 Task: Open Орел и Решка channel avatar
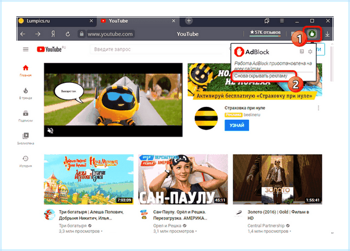coord(144,214)
